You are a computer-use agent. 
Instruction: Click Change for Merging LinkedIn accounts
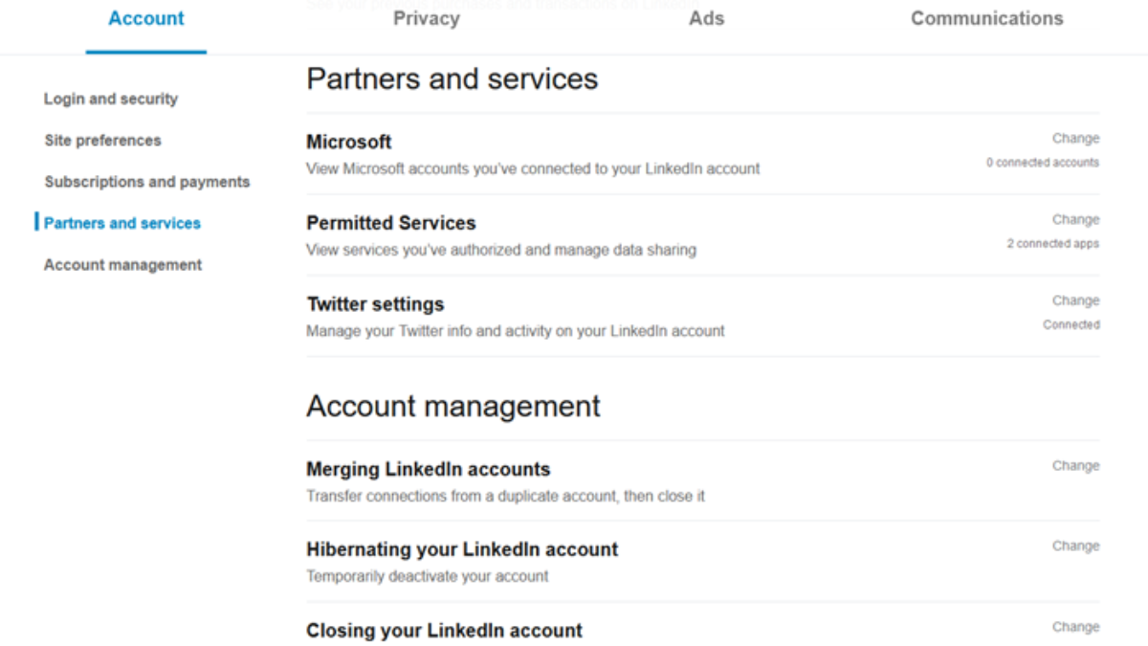point(1075,466)
